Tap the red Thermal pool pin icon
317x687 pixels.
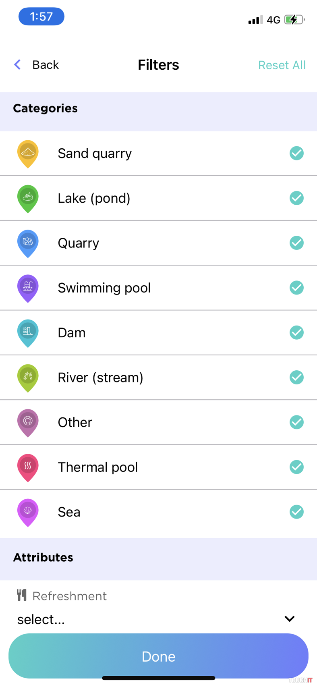(x=28, y=467)
